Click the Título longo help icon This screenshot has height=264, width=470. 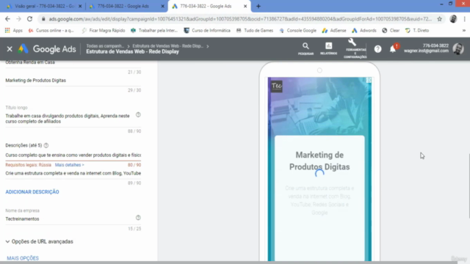(x=138, y=114)
